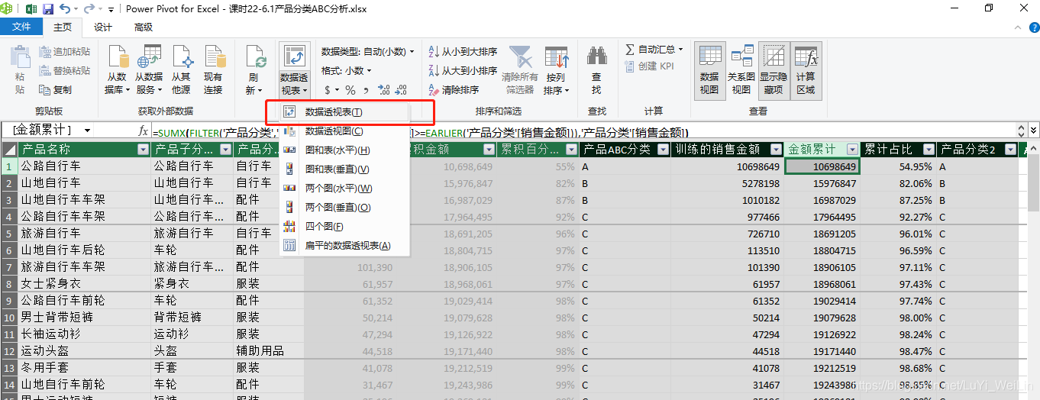Choose 两个图(水平)(W) menu item

coord(344,188)
